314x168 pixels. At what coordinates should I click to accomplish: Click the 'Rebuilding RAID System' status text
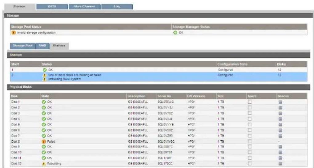pyautogui.click(x=65, y=79)
